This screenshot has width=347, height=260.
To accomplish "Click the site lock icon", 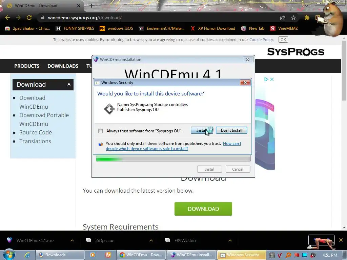I will click(x=43, y=18).
